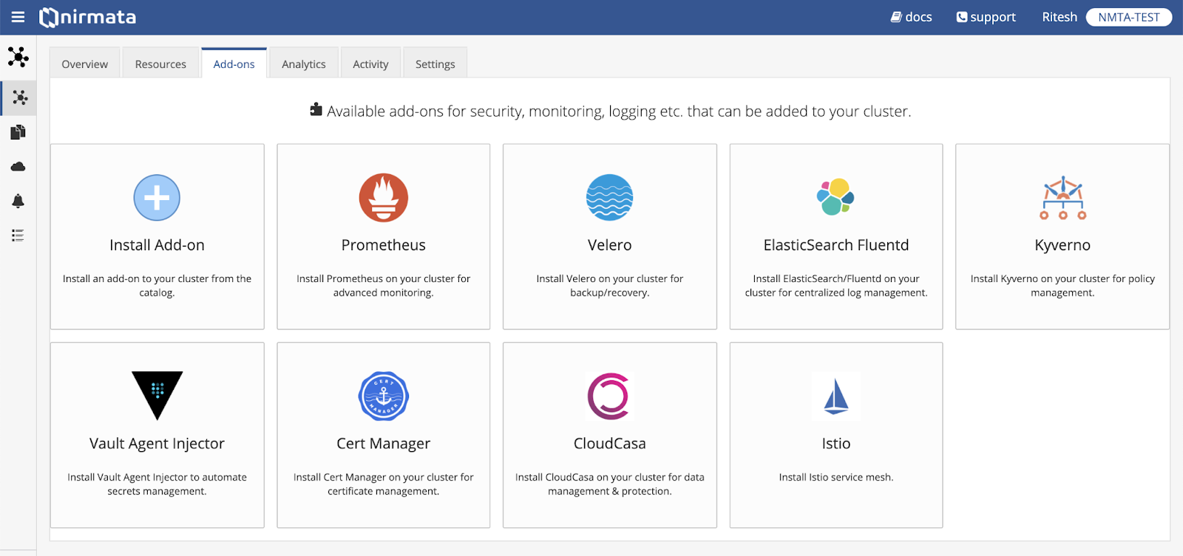Click the Cert Manager card title

tap(383, 444)
